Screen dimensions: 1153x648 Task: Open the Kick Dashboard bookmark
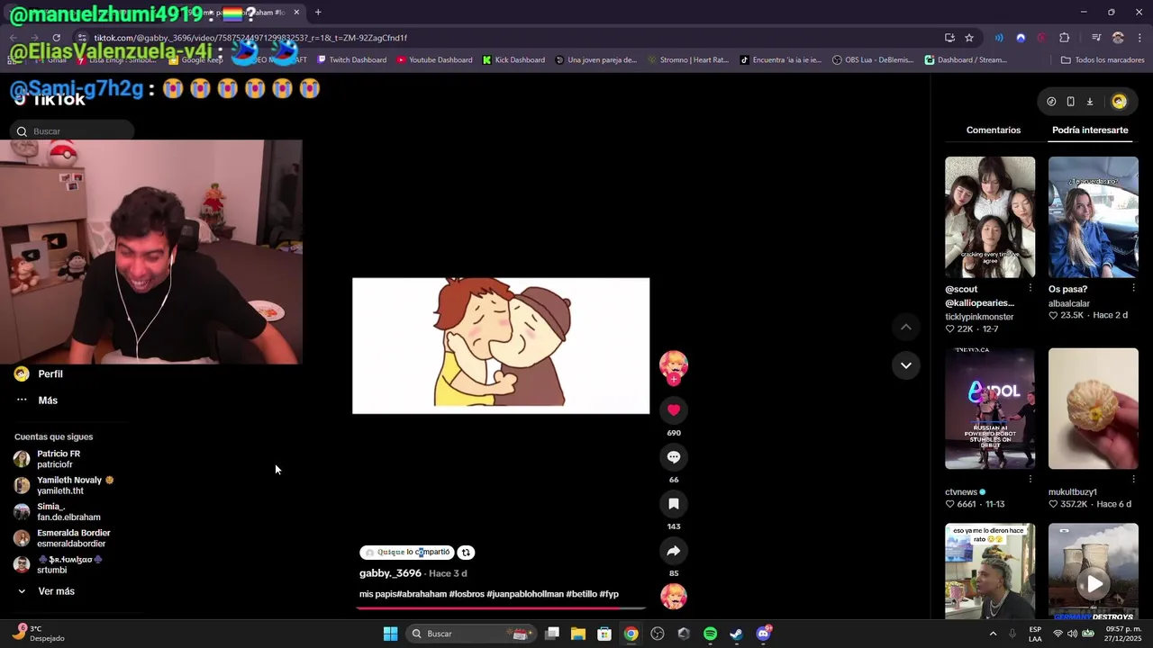(x=513, y=60)
